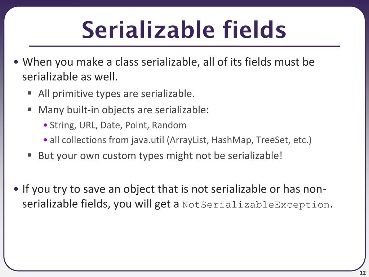
Task: Click the word HashMap in the slide
Action: coord(232,140)
